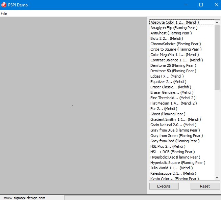Image resolution: width=221 pixels, height=200 pixels.
Task: Close the PSPI Demo window
Action: click(217, 5)
